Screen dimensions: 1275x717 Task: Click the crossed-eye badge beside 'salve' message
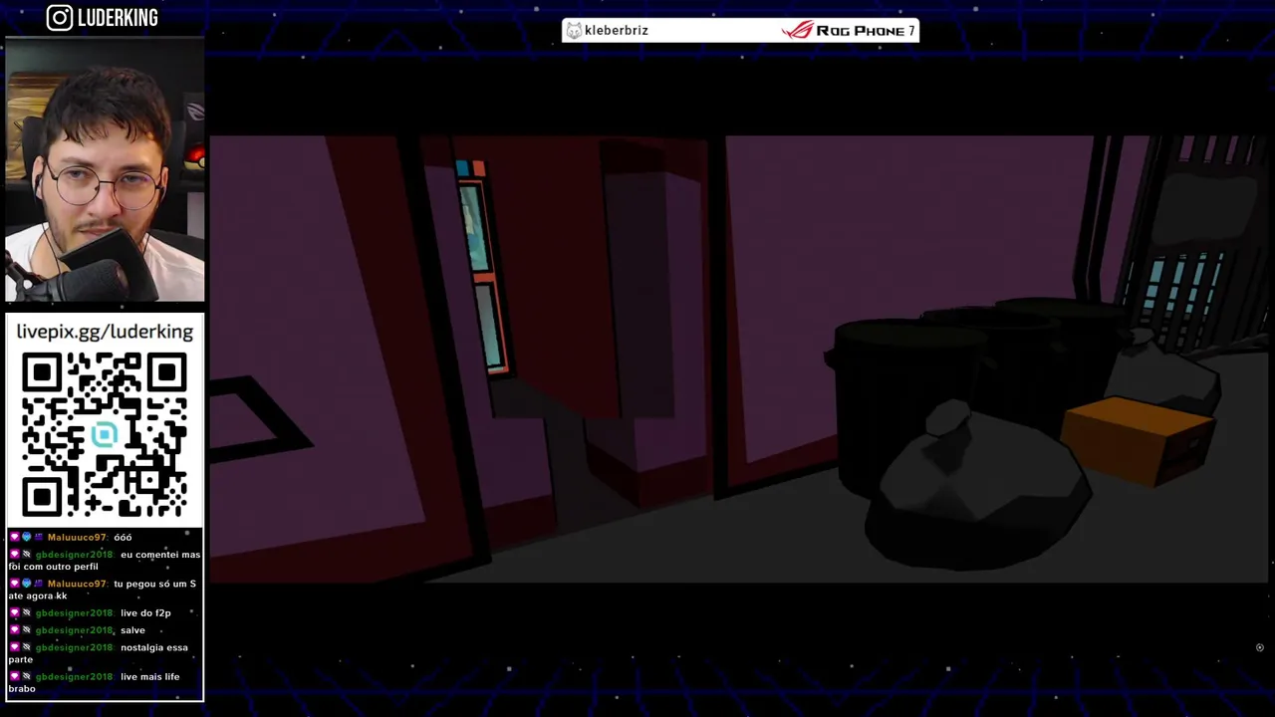pyautogui.click(x=26, y=630)
